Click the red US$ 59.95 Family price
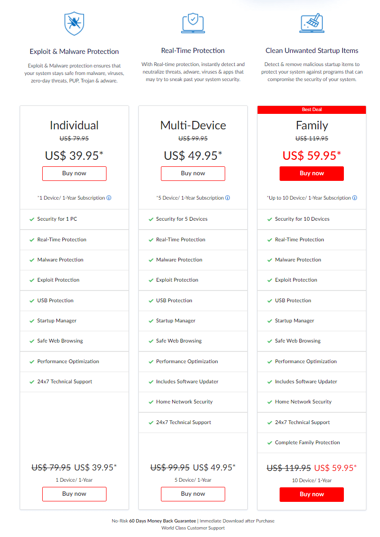The height and width of the screenshot is (537, 380). click(312, 155)
